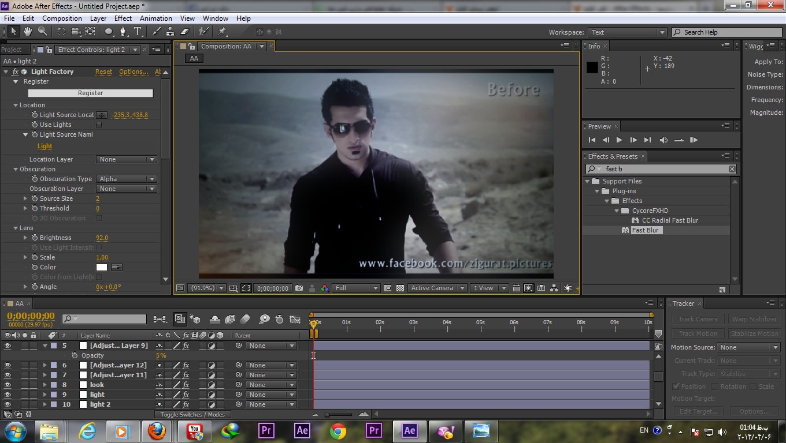Toggle the Draft 3D button in timeline
786x443 pixels.
click(194, 319)
